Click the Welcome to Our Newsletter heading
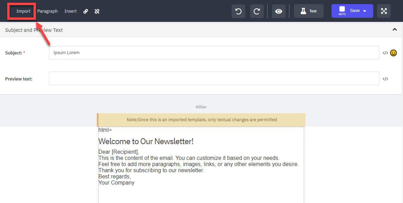 point(146,141)
